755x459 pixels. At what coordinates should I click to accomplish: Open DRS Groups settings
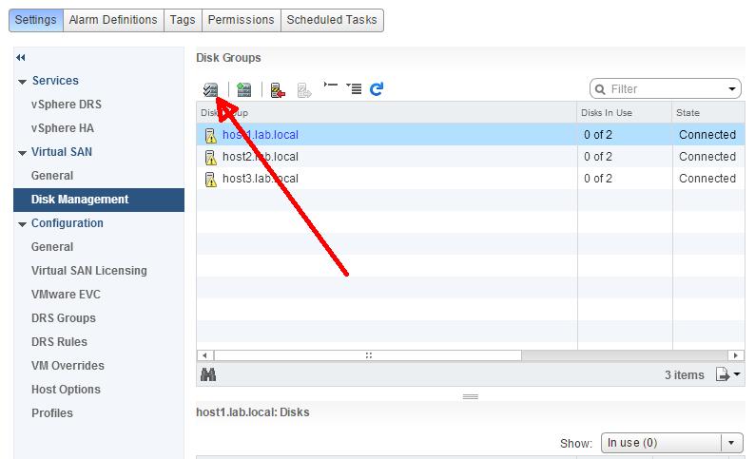[x=64, y=318]
